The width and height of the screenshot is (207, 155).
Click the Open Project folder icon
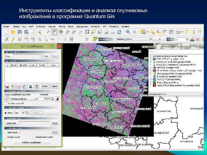[x=13, y=32]
